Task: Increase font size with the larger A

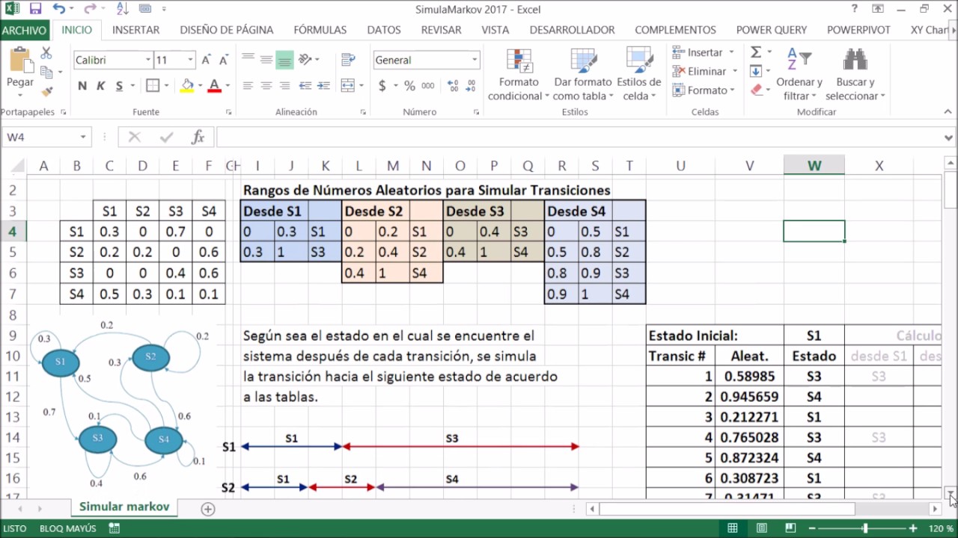Action: pos(207,60)
